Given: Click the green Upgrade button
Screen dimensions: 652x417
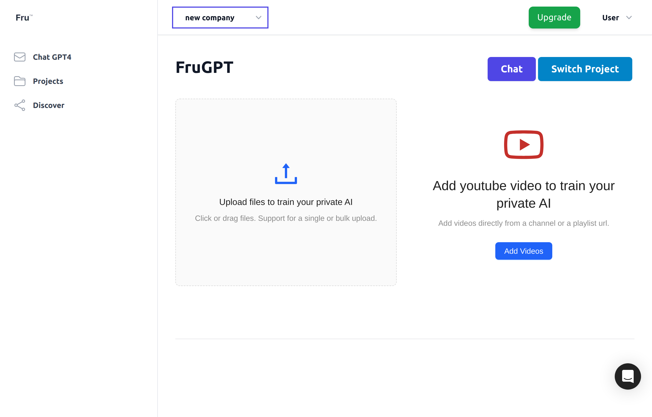Looking at the screenshot, I should click(554, 18).
